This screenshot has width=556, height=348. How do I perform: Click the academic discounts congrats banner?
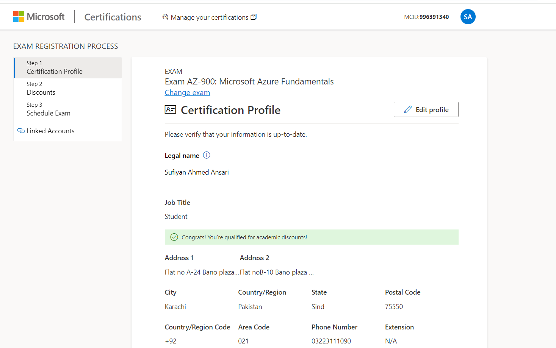tap(312, 237)
